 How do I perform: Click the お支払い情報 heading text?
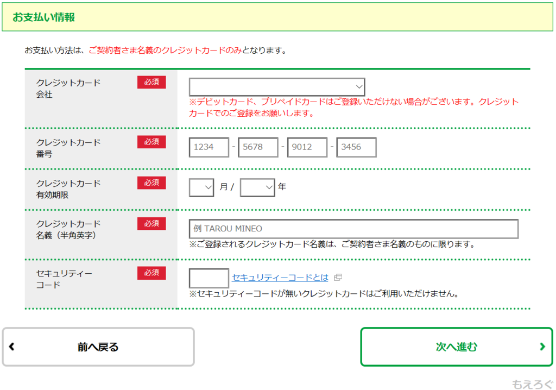point(43,17)
